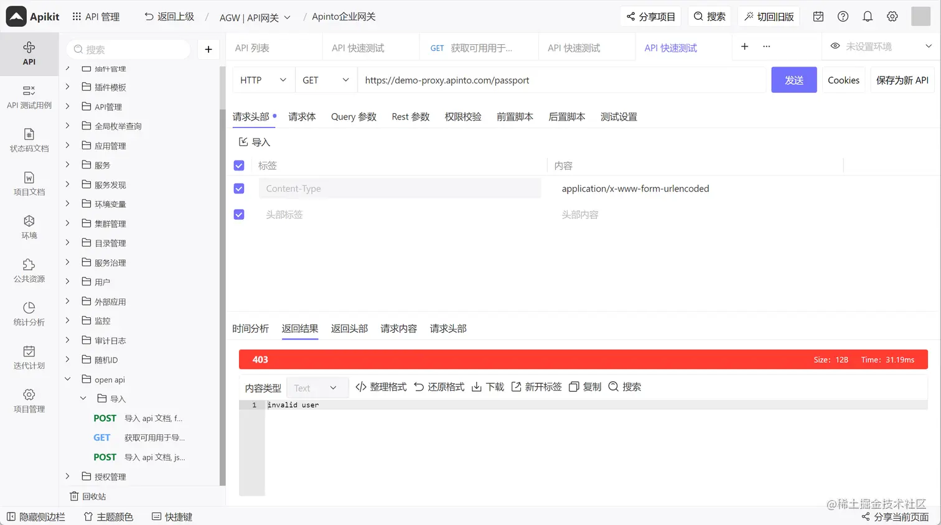The image size is (941, 525).
Task: Click 复制 to copy response
Action: [x=586, y=387]
